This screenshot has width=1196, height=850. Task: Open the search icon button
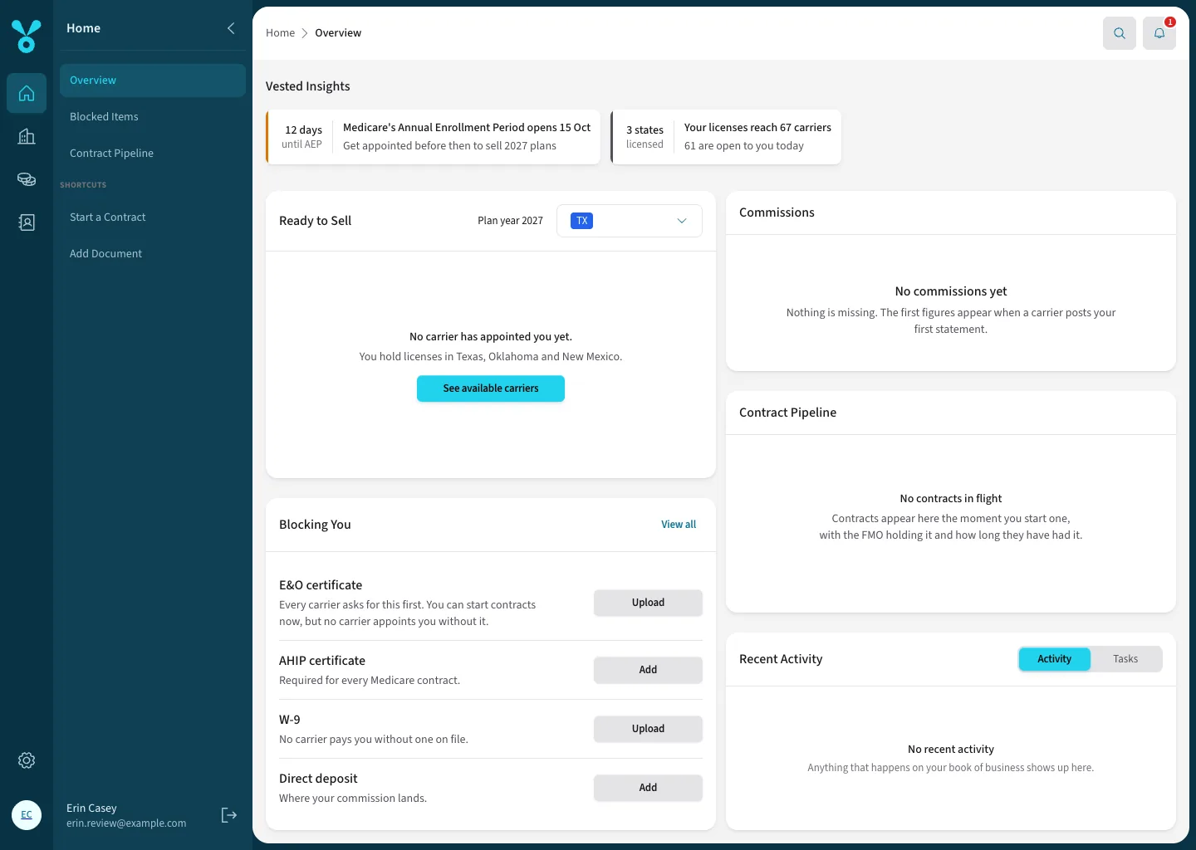(x=1120, y=33)
